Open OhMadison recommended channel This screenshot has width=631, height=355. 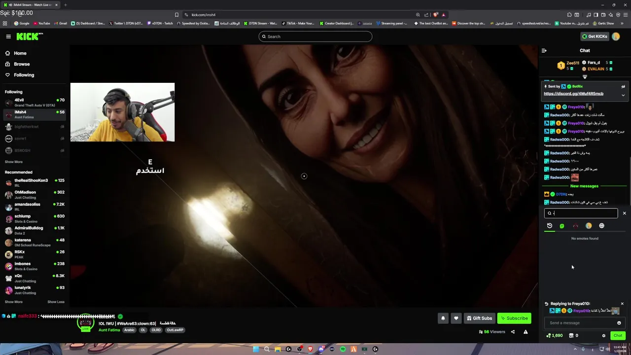point(35,194)
